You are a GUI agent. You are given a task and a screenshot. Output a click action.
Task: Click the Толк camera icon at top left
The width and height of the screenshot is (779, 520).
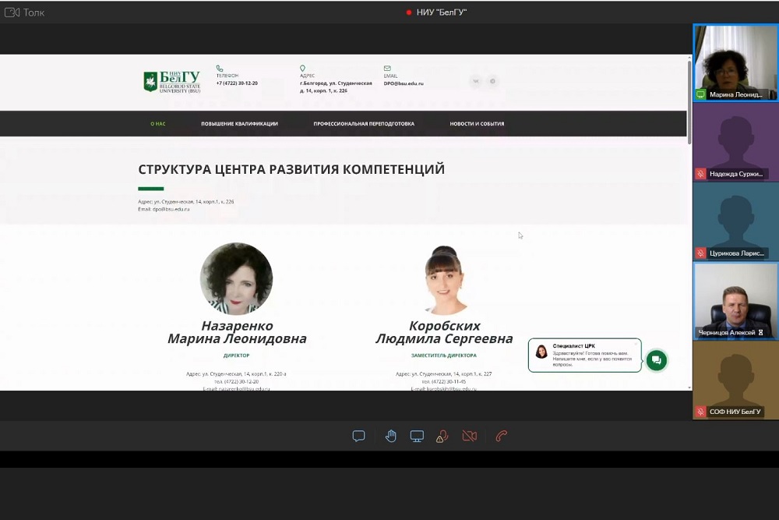12,12
